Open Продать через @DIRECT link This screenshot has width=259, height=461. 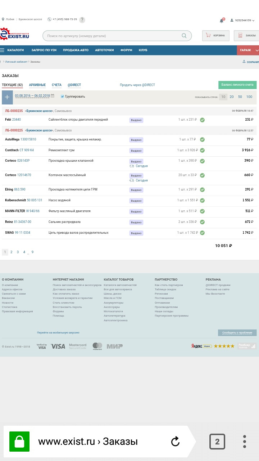point(137,85)
